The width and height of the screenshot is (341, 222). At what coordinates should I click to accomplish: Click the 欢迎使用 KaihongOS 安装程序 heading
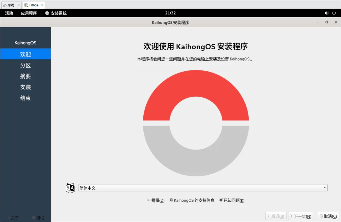(x=195, y=46)
